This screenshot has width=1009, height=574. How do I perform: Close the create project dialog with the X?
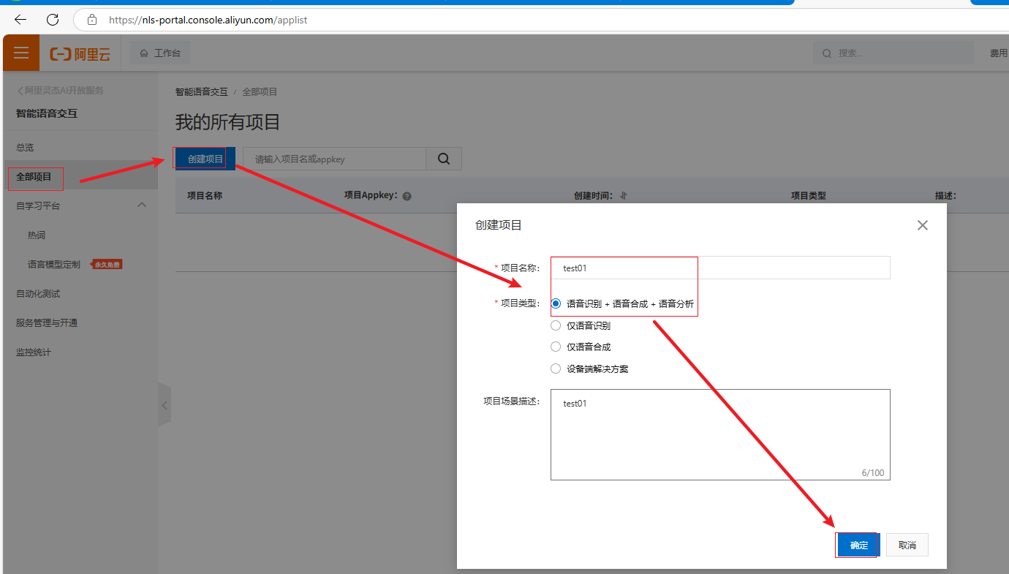(x=922, y=225)
